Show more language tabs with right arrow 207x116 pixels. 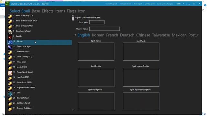(x=198, y=35)
